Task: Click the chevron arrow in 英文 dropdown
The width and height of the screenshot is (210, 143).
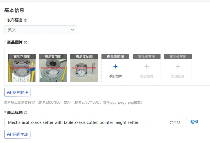Action: [x=73, y=30]
